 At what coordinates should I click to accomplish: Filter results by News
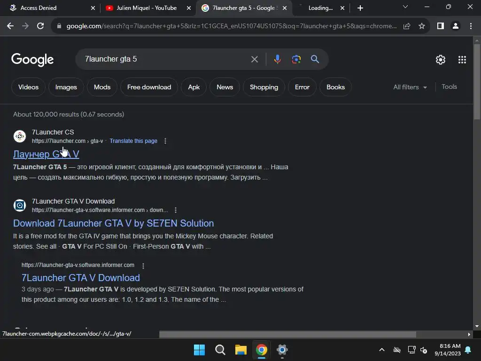(225, 87)
